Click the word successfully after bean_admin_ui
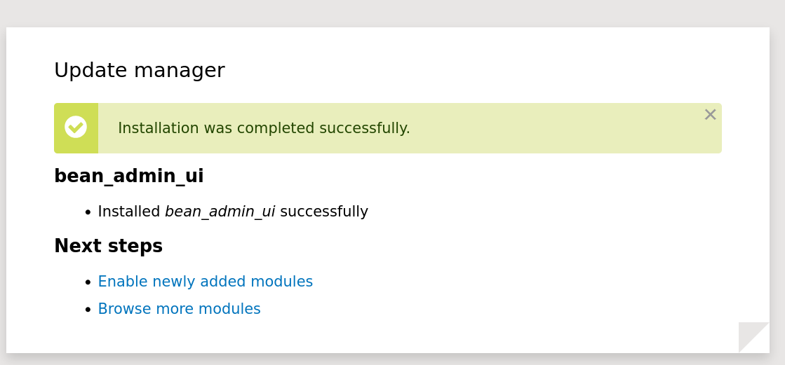Screen dimensions: 785x365 tap(324, 212)
